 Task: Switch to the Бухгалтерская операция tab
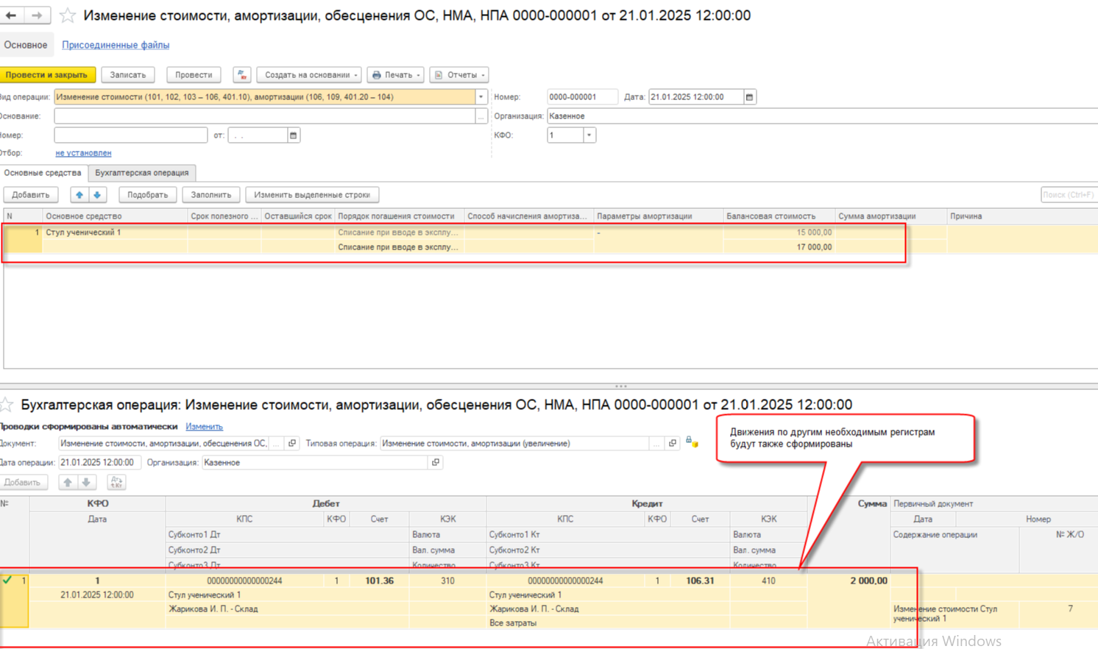141,173
